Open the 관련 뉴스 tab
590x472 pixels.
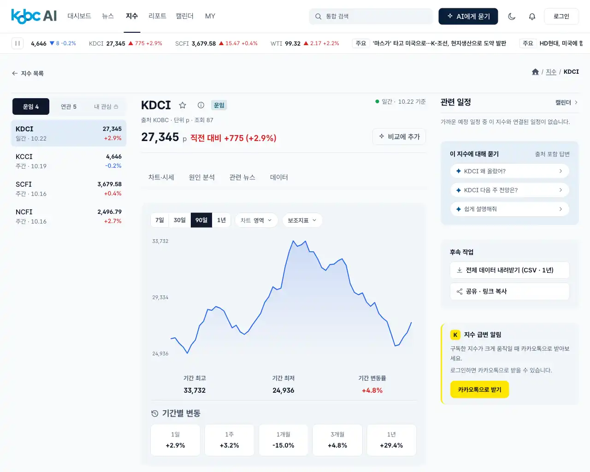pyautogui.click(x=242, y=177)
